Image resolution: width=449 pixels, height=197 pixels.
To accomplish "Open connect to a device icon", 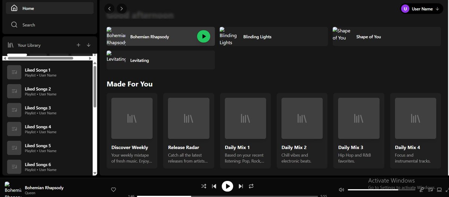I will pyautogui.click(x=439, y=190).
